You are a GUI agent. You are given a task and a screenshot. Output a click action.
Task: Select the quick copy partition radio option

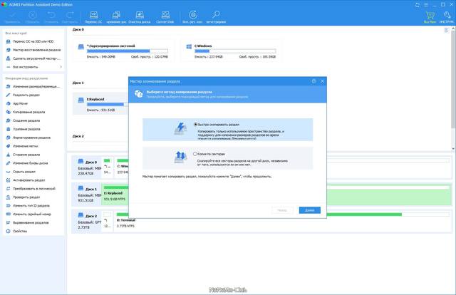click(x=195, y=124)
